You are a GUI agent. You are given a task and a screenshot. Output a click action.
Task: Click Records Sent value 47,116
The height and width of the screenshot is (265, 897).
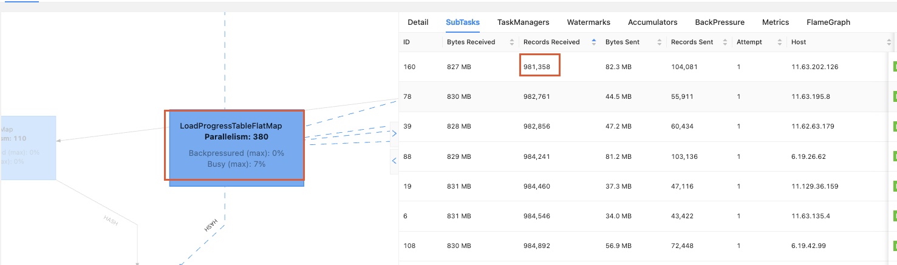681,186
